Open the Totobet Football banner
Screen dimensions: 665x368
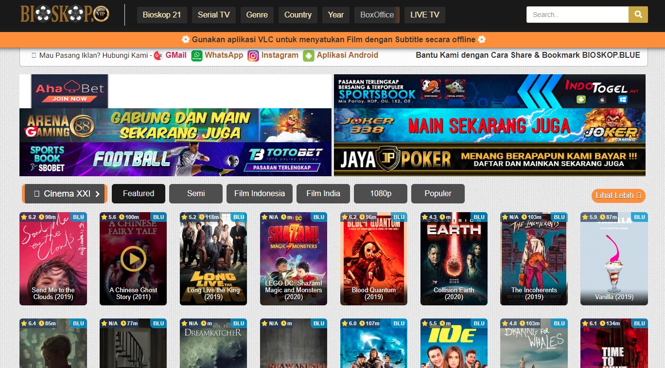pyautogui.click(x=175, y=159)
